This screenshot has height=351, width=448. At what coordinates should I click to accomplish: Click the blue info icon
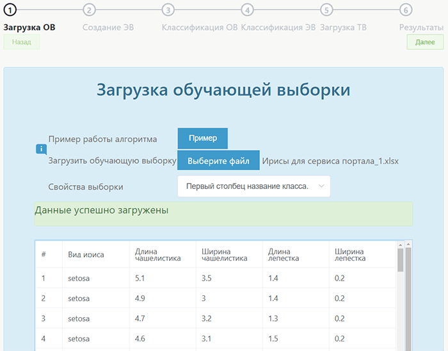(41, 149)
